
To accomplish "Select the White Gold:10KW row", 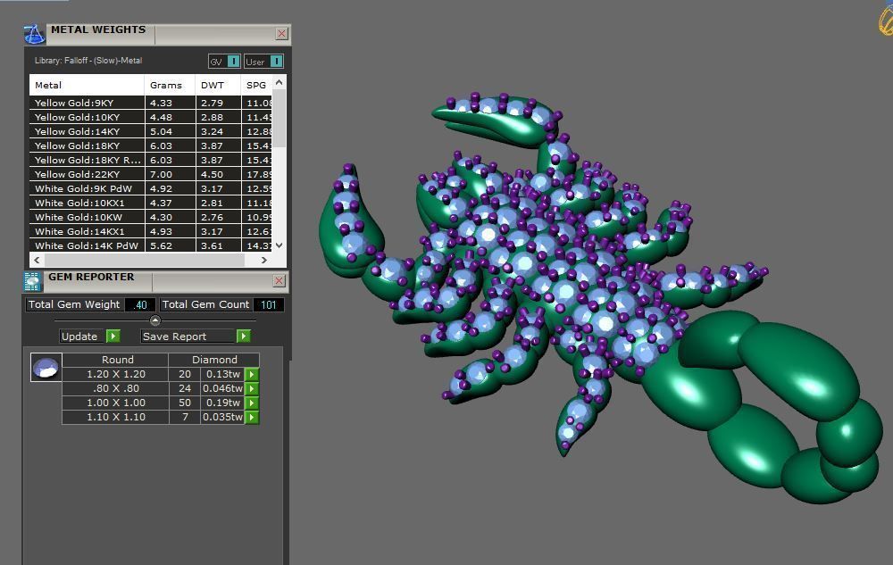I will (x=151, y=217).
